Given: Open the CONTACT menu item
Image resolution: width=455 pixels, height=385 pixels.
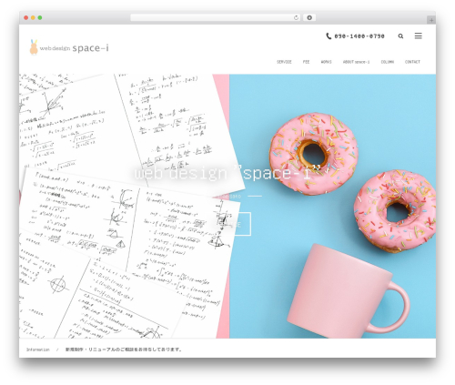Looking at the screenshot, I should 412,62.
